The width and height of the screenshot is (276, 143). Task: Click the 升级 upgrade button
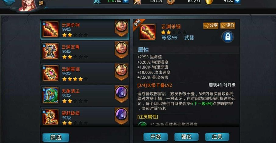tap(156, 137)
